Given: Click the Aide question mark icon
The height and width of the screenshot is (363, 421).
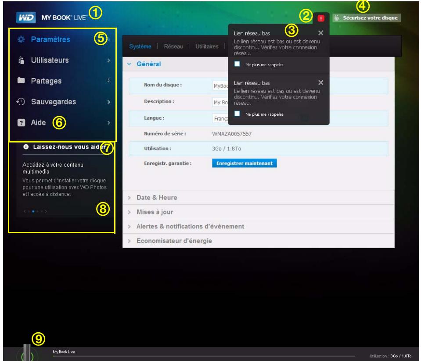Looking at the screenshot, I should pos(21,122).
